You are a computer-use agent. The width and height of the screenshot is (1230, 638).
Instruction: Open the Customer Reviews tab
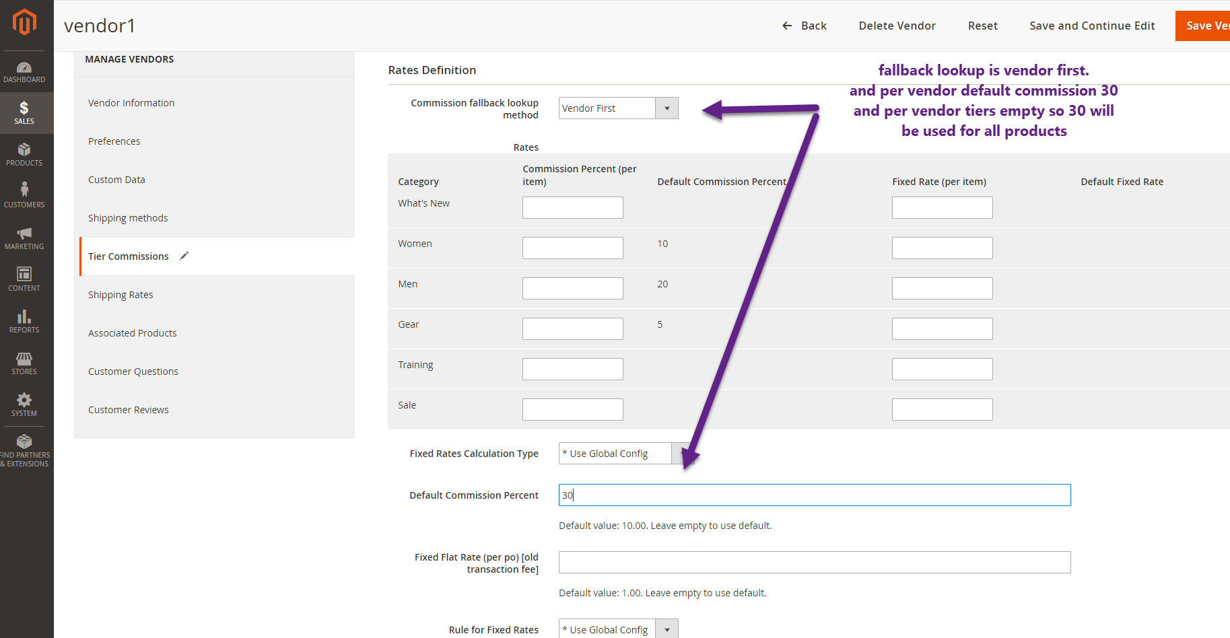pos(129,410)
